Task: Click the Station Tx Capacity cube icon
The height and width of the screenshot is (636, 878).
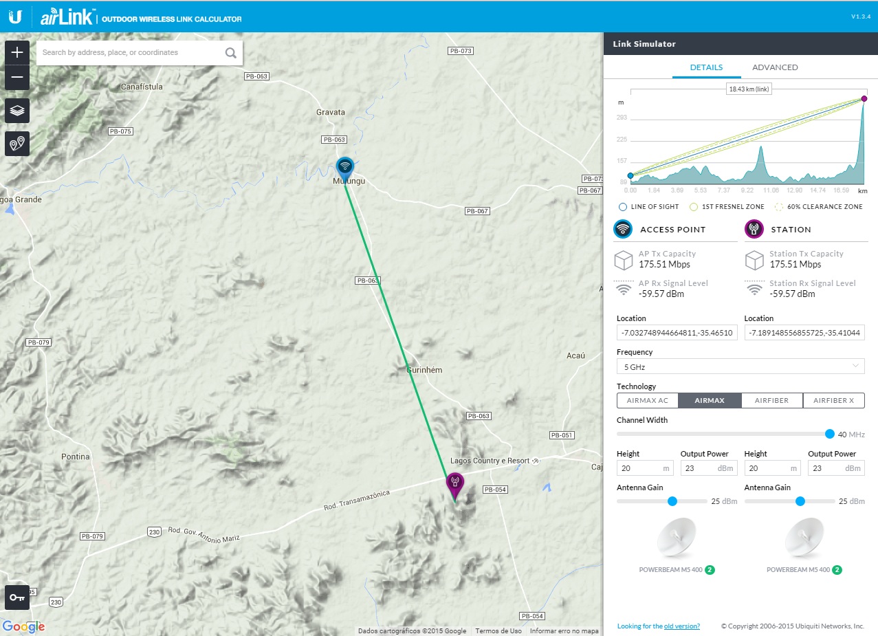Action: coord(754,260)
